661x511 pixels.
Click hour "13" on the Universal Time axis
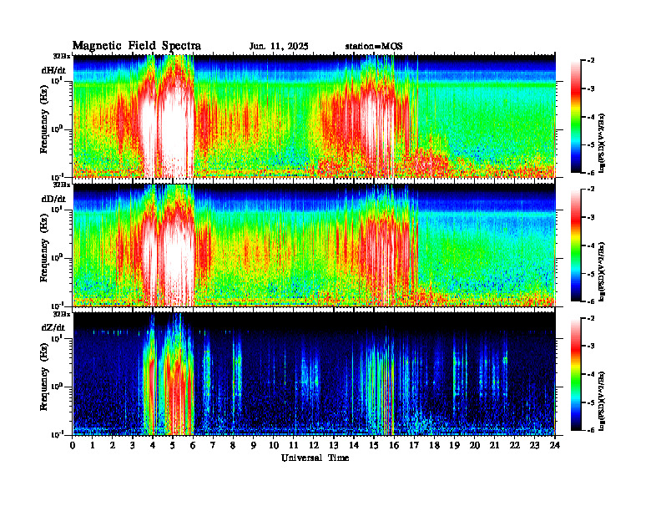coord(334,445)
